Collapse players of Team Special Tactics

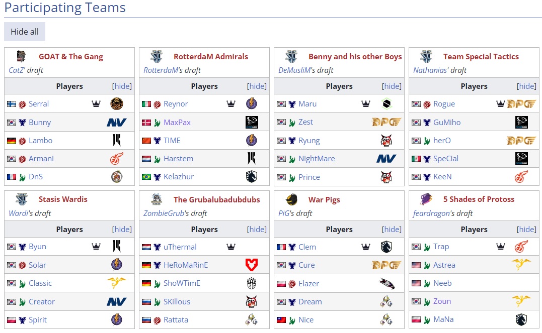(x=526, y=86)
